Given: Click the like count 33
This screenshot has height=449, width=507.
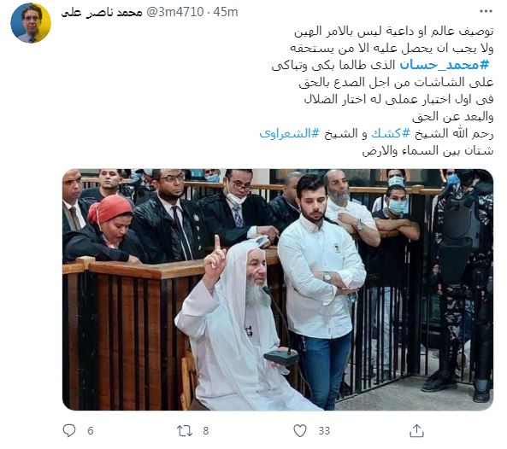Looking at the screenshot, I should coord(324,430).
